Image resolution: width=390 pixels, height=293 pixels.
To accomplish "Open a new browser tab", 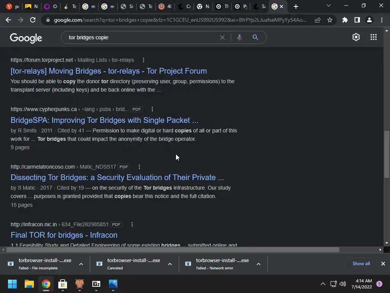I will pos(296,7).
